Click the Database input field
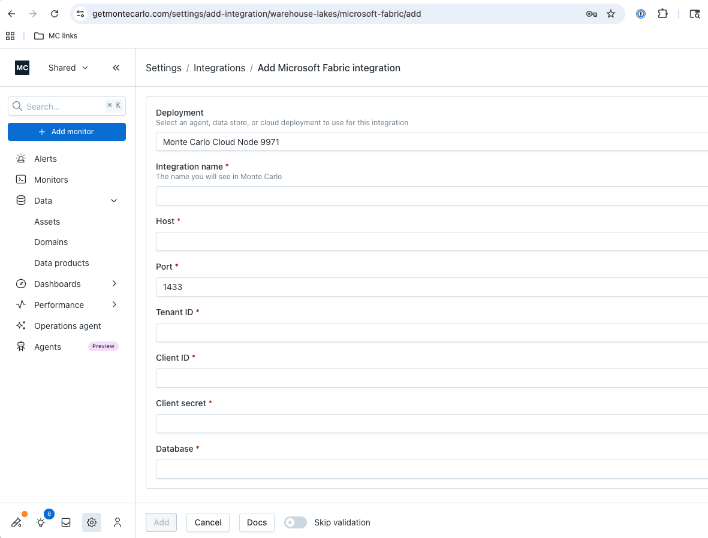This screenshot has width=708, height=538. [432, 469]
